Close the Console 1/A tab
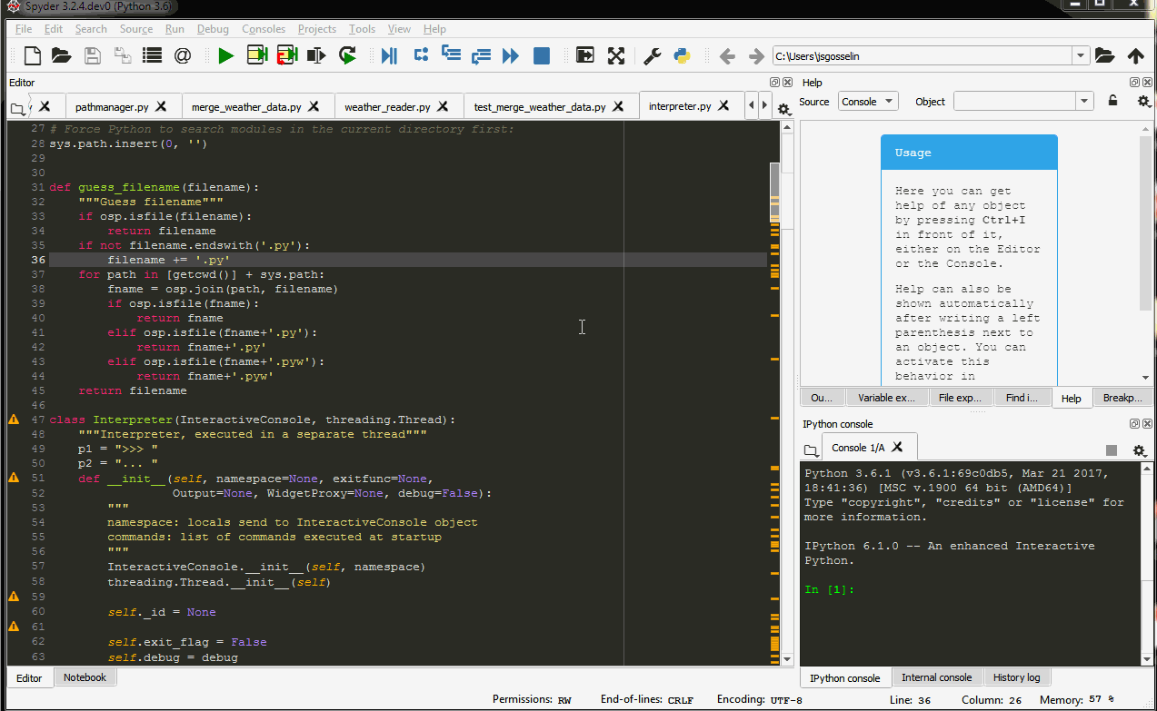The height and width of the screenshot is (711, 1157). [897, 447]
